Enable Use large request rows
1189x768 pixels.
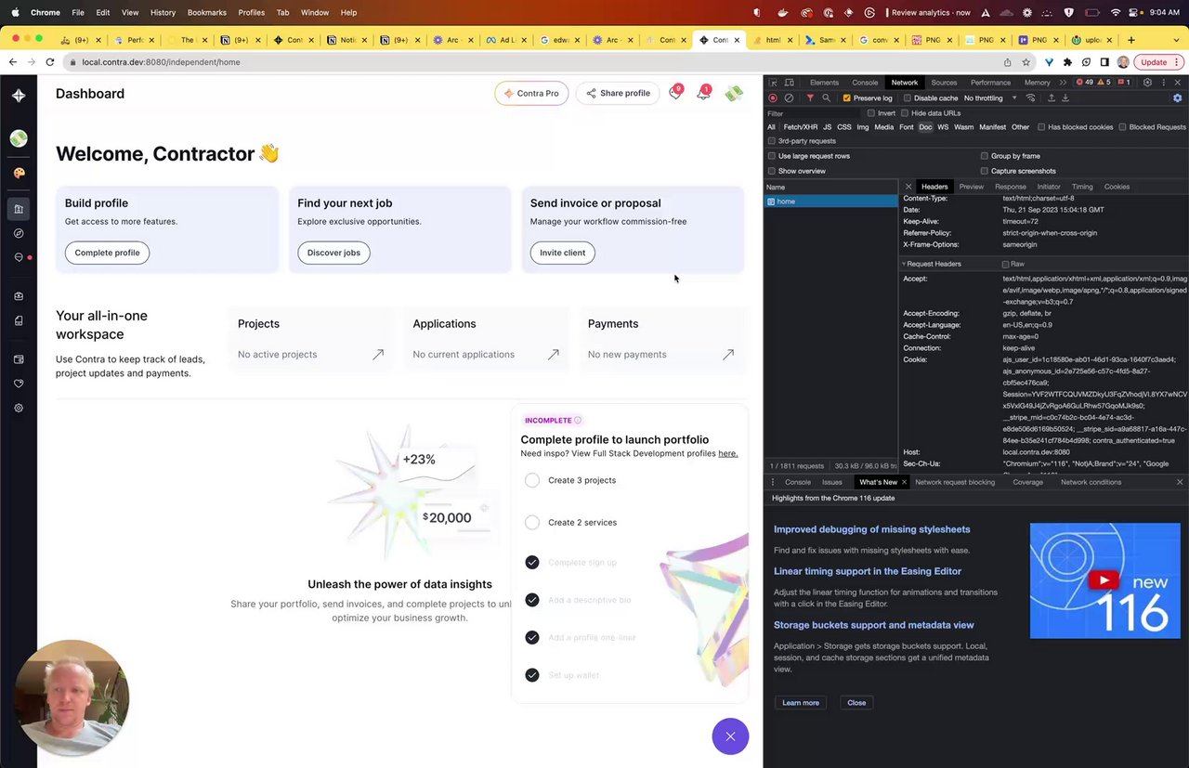click(x=772, y=156)
